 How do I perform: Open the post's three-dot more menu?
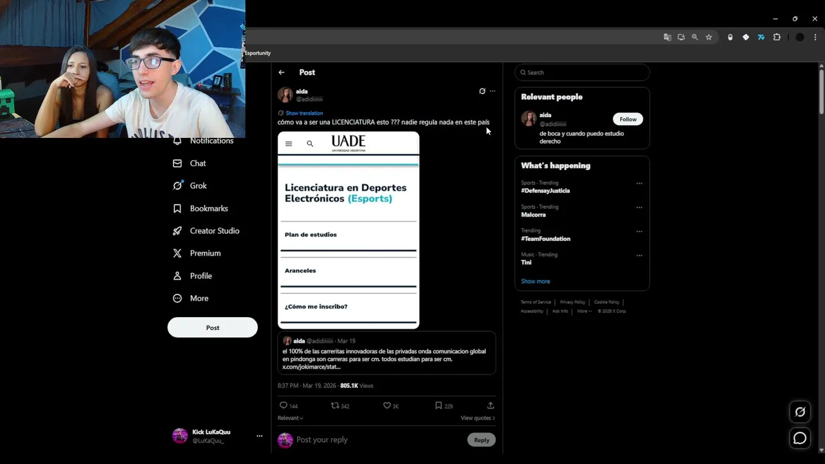click(492, 91)
